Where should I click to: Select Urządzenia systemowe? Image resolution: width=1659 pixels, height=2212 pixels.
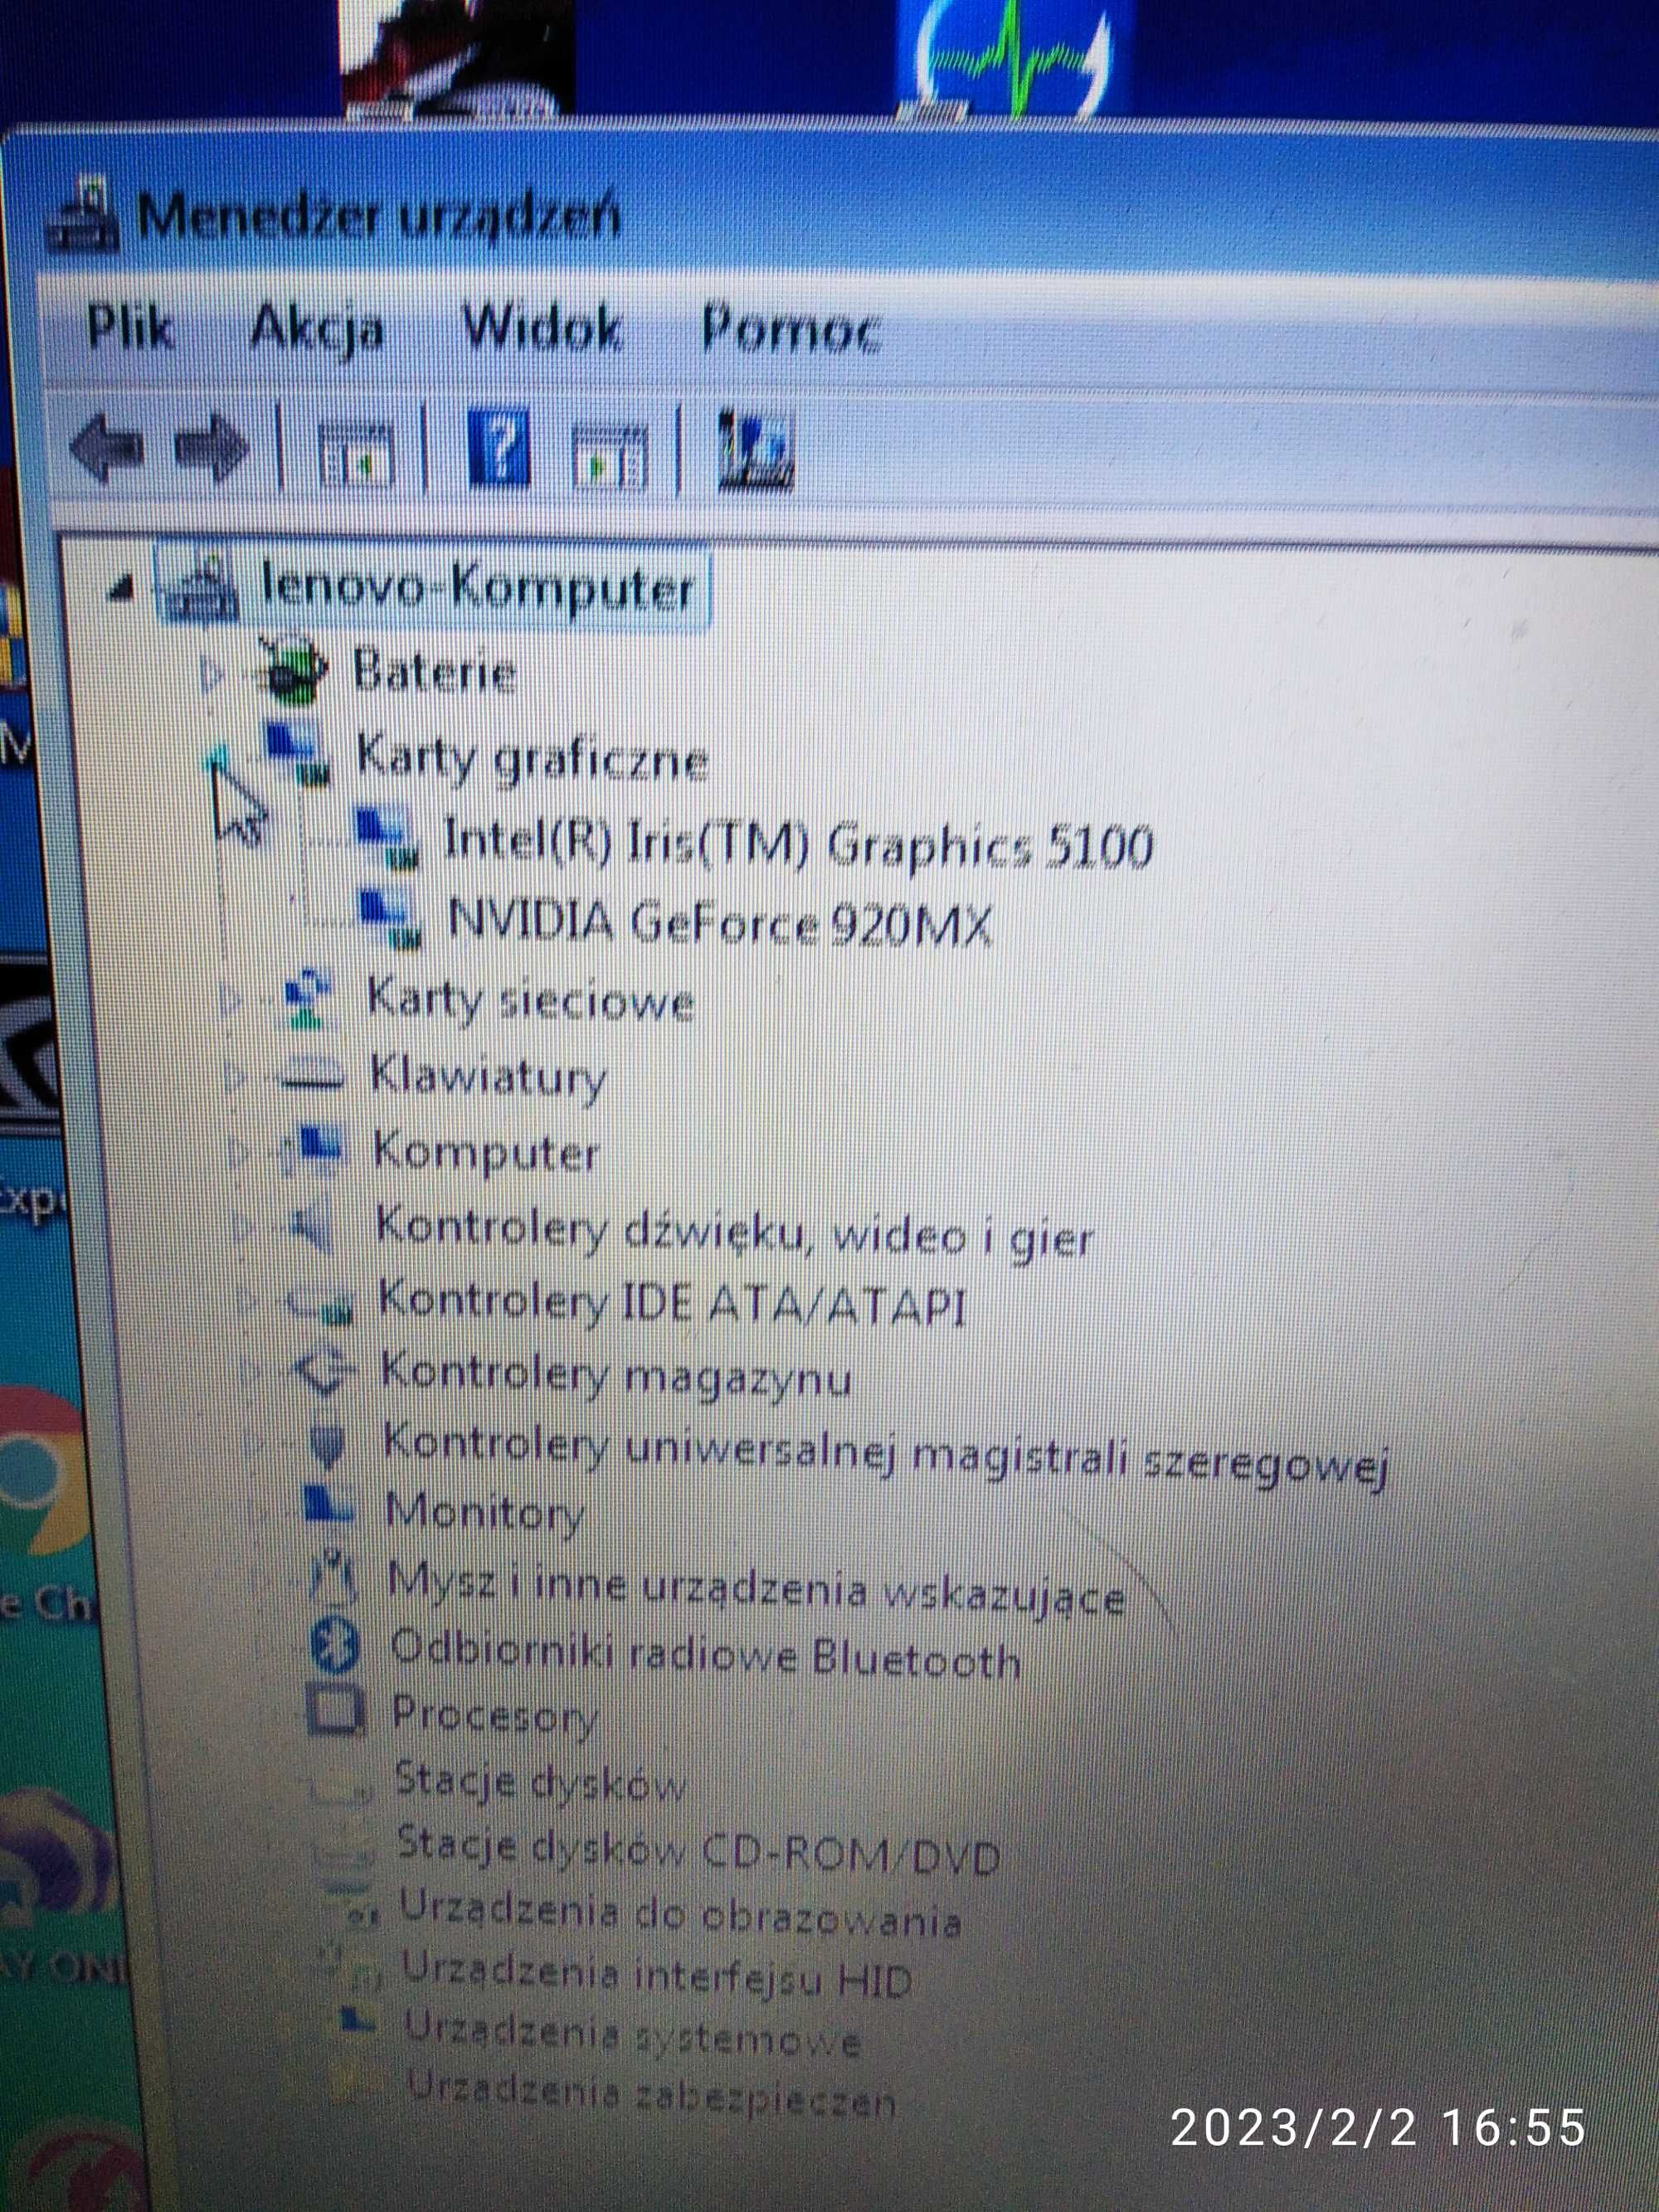(632, 2034)
